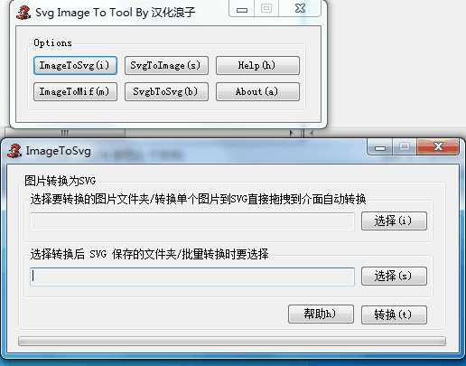Image resolution: width=466 pixels, height=366 pixels.
Task: Focus the SVG save folder path field
Action: click(x=192, y=277)
